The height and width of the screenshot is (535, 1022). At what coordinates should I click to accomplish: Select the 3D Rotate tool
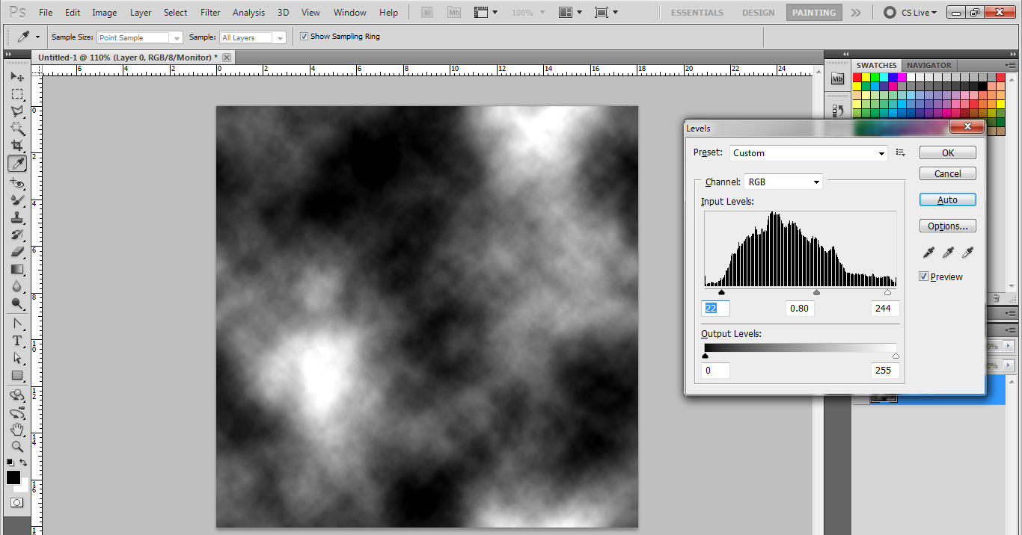coord(16,395)
